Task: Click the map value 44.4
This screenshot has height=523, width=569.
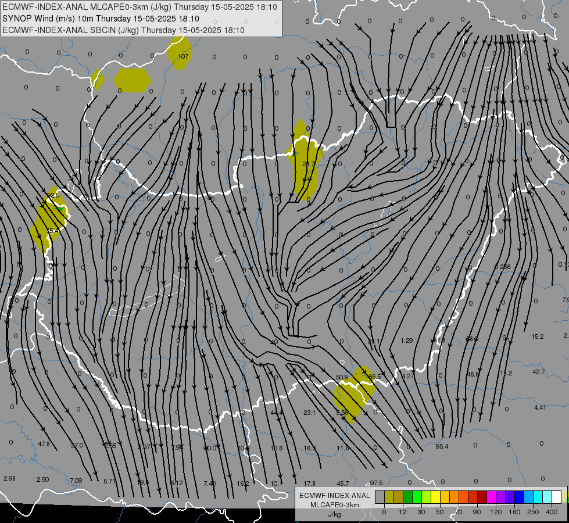Action: tap(277, 413)
